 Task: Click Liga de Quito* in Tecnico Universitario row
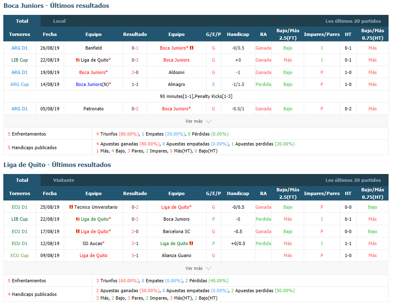[176, 207]
